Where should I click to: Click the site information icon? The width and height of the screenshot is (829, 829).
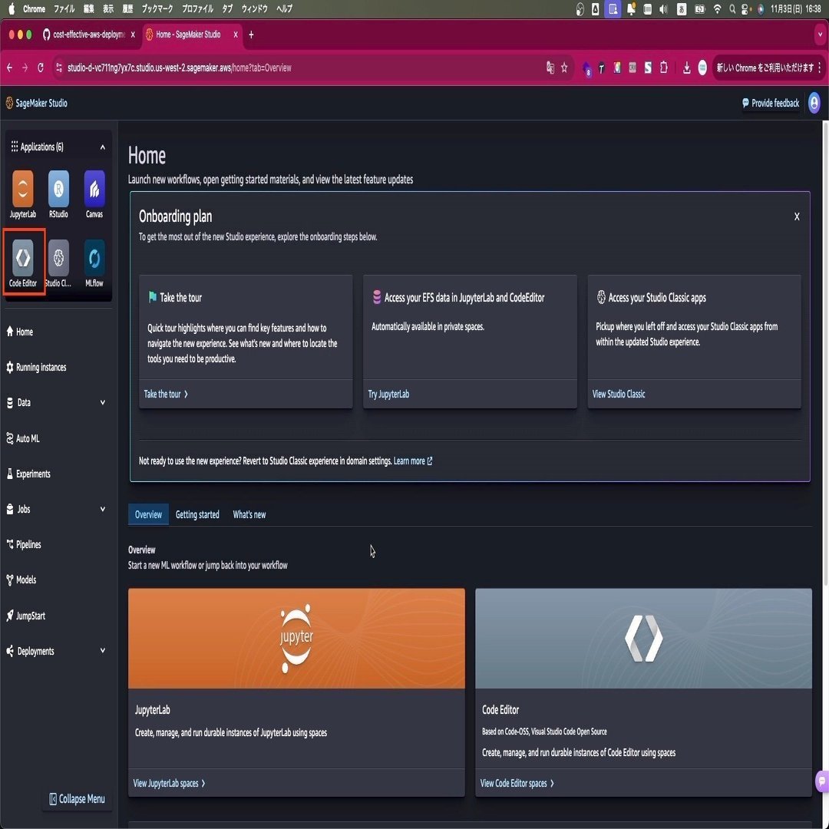click(59, 68)
